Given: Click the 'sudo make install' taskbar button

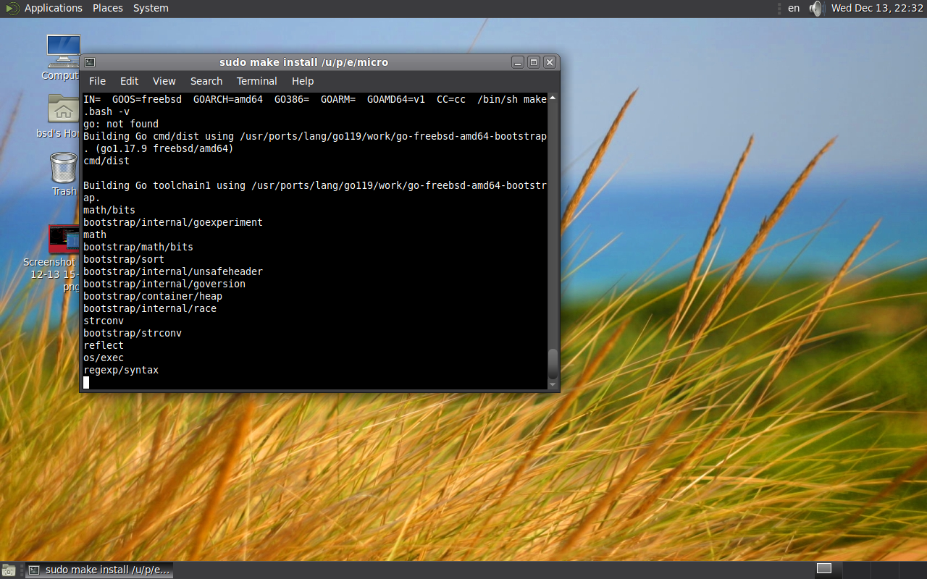Looking at the screenshot, I should tap(99, 570).
